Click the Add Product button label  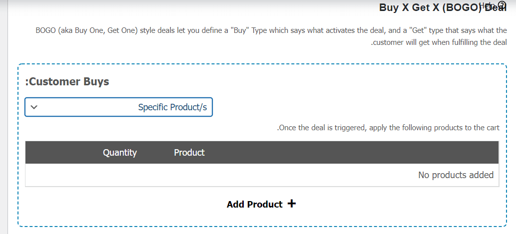pyautogui.click(x=254, y=204)
